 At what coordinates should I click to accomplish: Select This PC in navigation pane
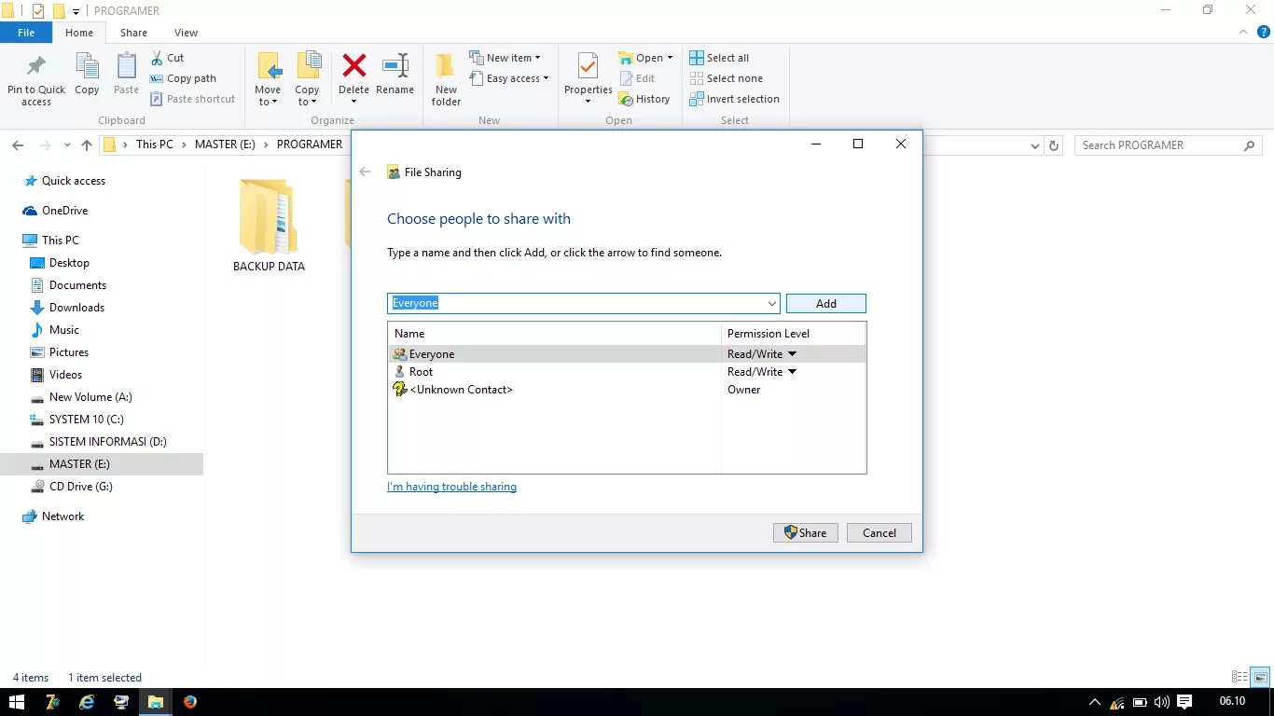coord(61,241)
